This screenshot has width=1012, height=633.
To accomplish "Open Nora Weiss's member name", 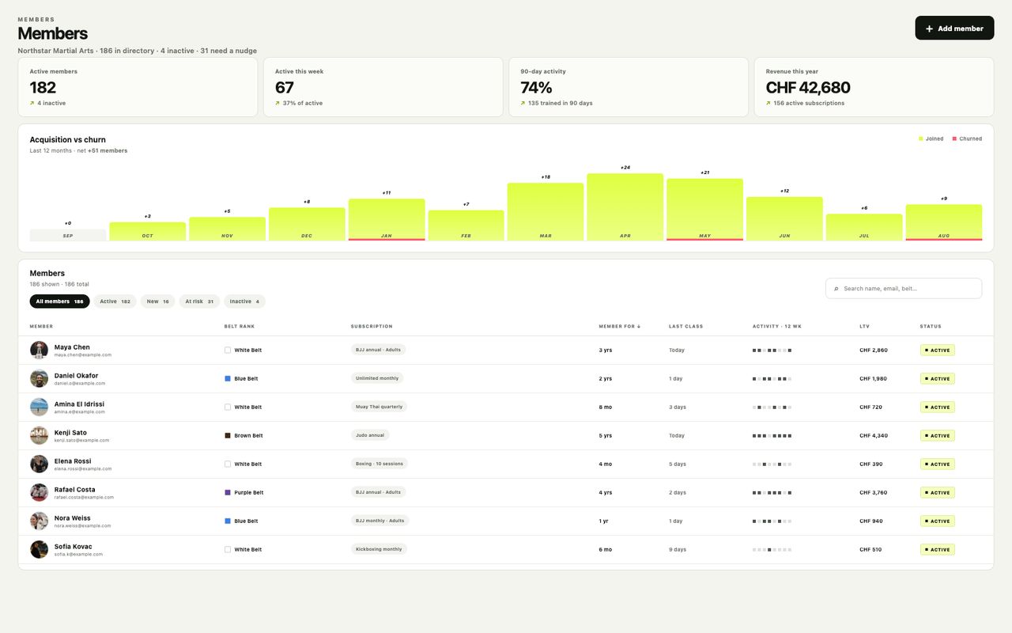I will point(73,518).
